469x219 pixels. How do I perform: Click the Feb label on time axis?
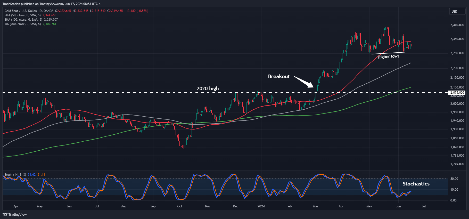[289, 206]
